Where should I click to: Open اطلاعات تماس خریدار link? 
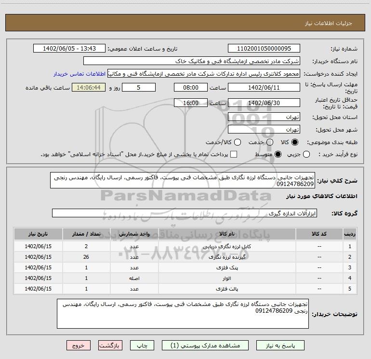(x=79, y=74)
